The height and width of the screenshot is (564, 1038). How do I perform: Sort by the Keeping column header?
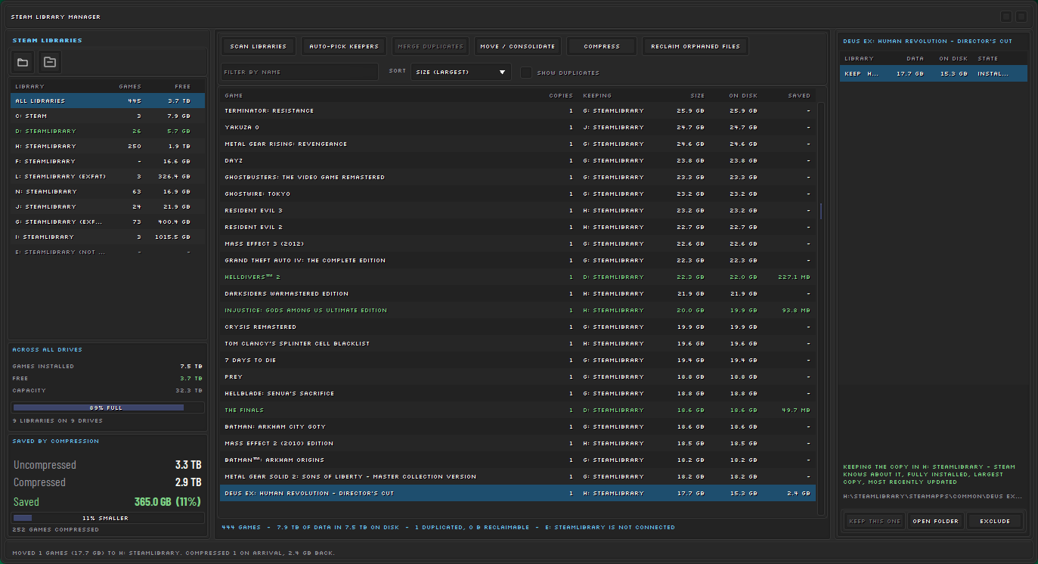(x=597, y=95)
